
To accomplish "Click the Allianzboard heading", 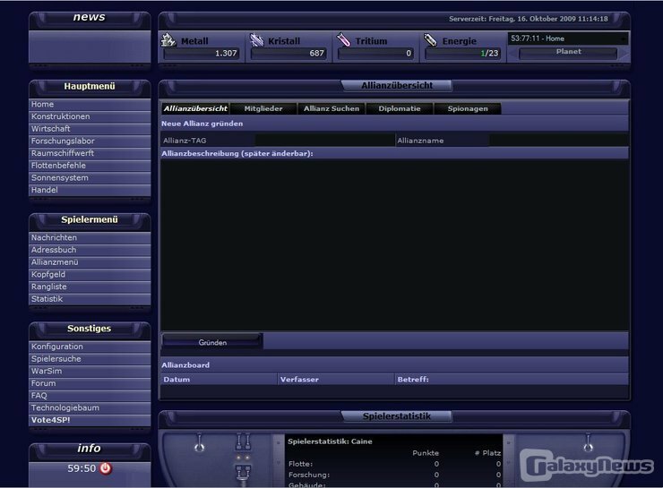I will point(185,365).
